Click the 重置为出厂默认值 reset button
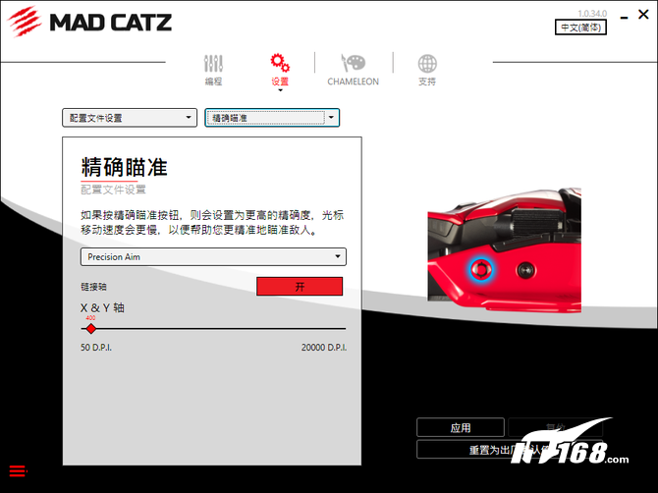This screenshot has height=493, width=658. point(510,450)
